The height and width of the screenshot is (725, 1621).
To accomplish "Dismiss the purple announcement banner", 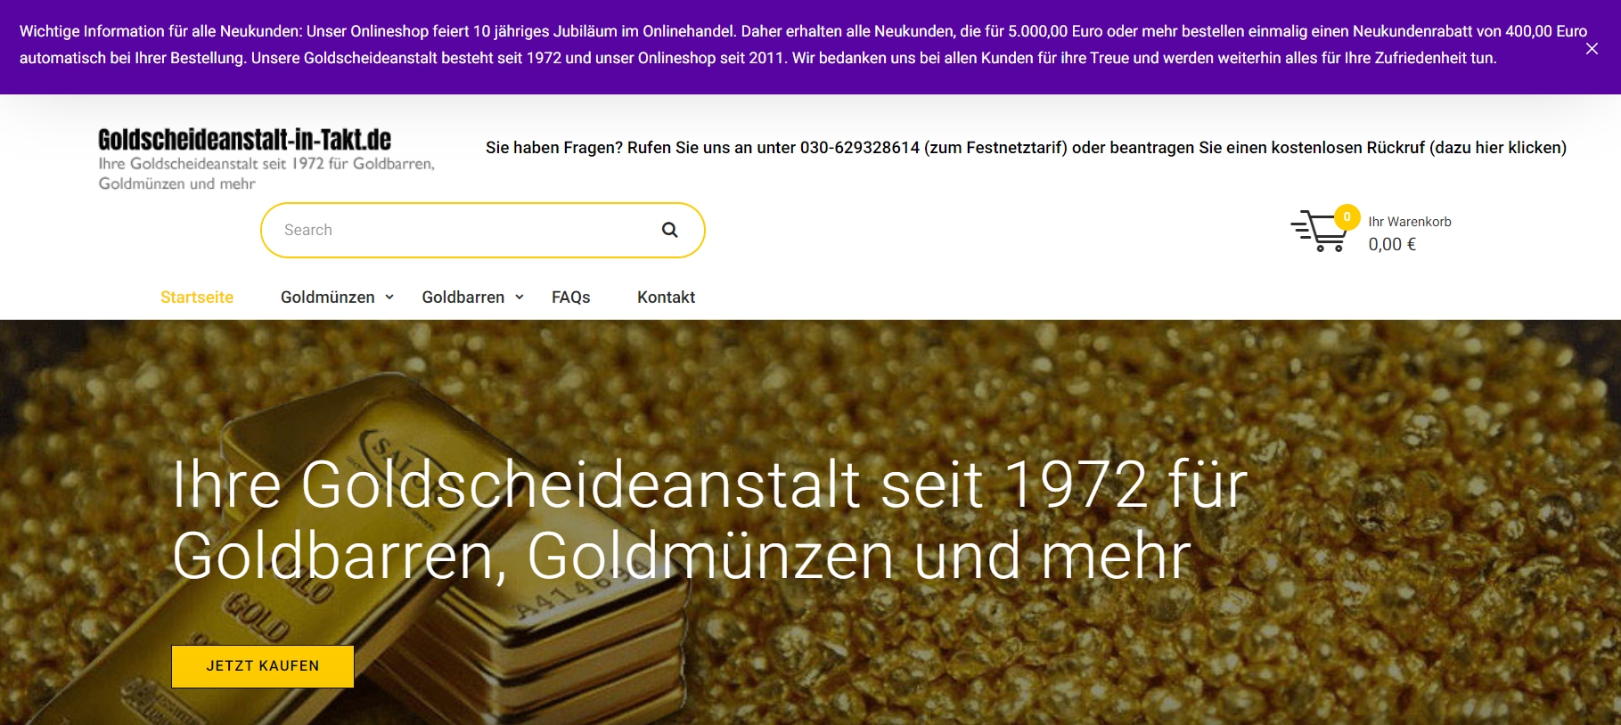I will (1592, 49).
